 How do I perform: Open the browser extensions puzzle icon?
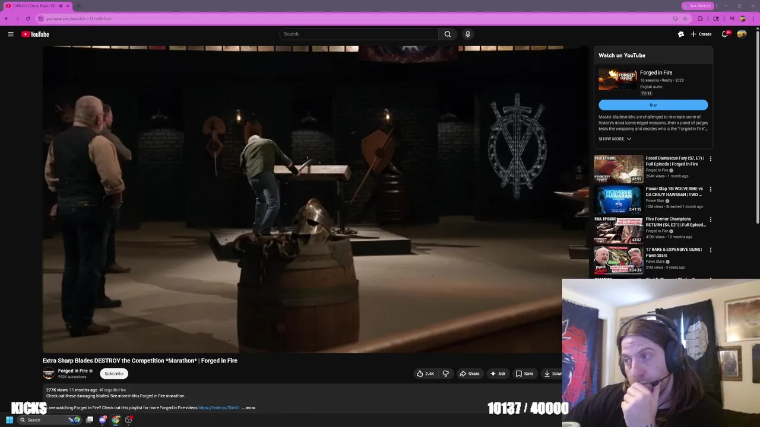[x=700, y=18]
